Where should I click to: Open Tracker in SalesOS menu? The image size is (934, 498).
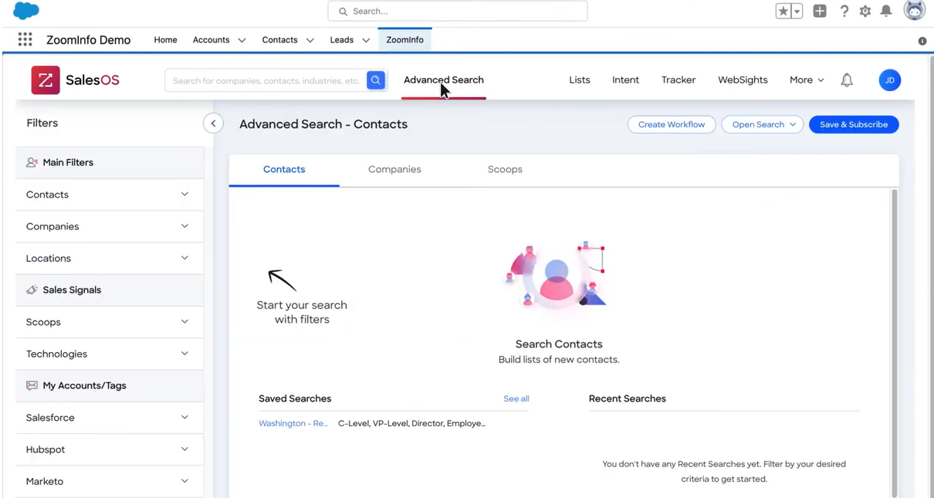coord(679,80)
